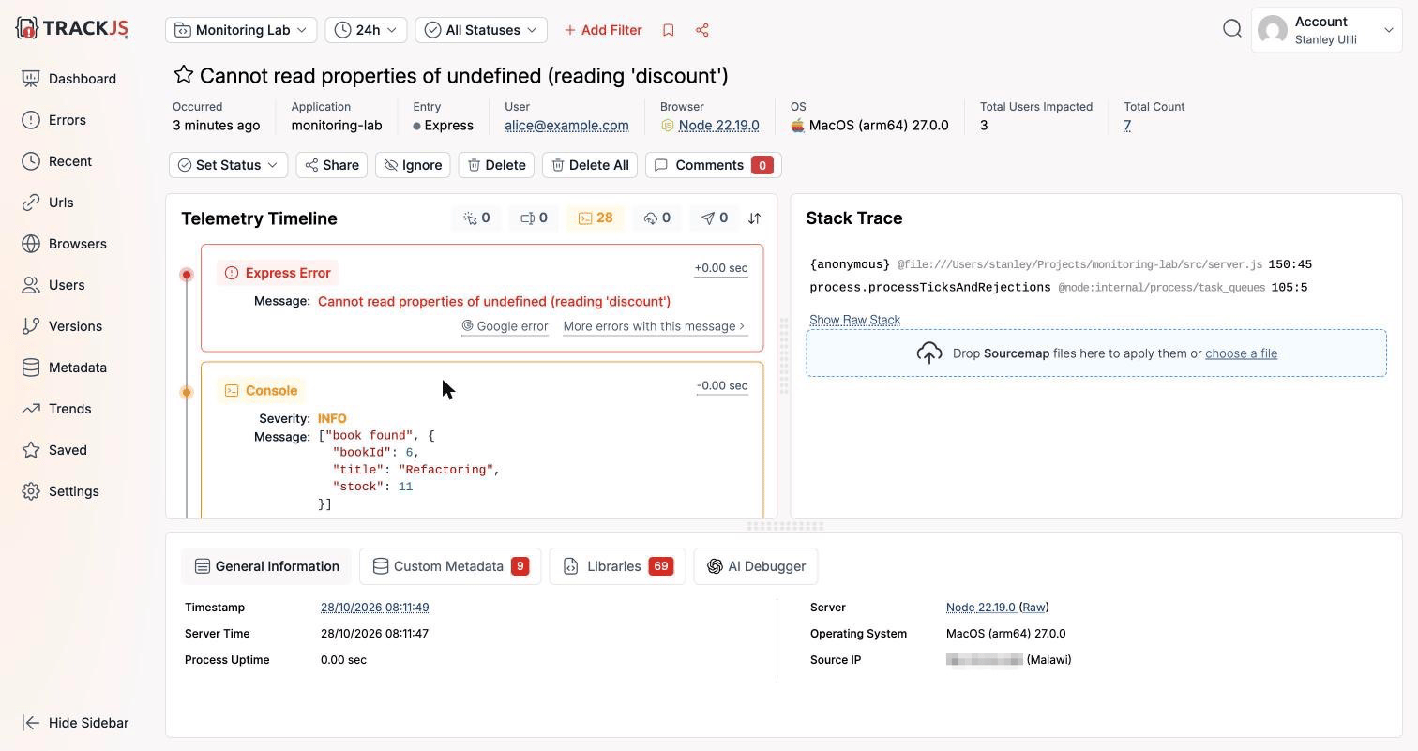The height and width of the screenshot is (751, 1418).
Task: Go to Dashboard in the sidebar
Action: coord(69,79)
